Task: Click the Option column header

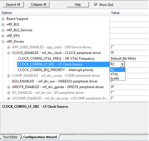Action: coord(55,13)
